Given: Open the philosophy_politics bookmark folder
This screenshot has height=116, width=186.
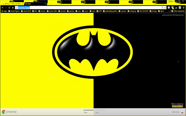Looking at the screenshot, I should click(x=110, y=11).
